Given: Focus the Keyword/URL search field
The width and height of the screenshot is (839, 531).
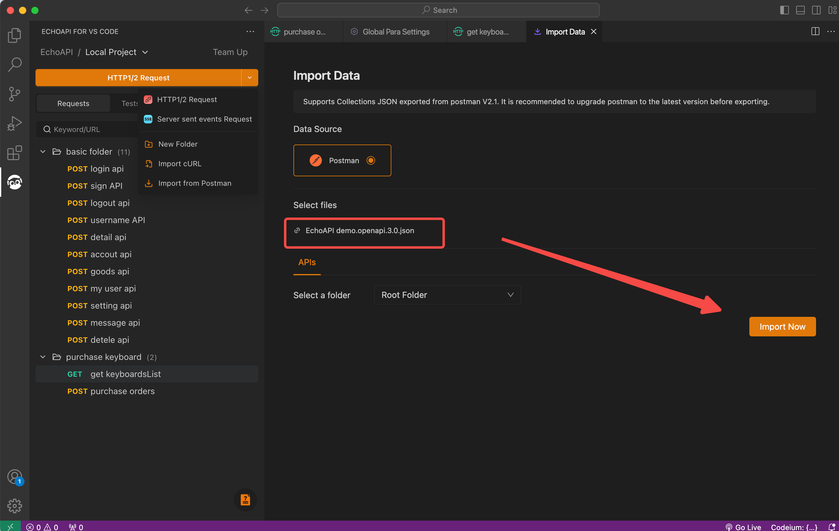Looking at the screenshot, I should pyautogui.click(x=88, y=130).
